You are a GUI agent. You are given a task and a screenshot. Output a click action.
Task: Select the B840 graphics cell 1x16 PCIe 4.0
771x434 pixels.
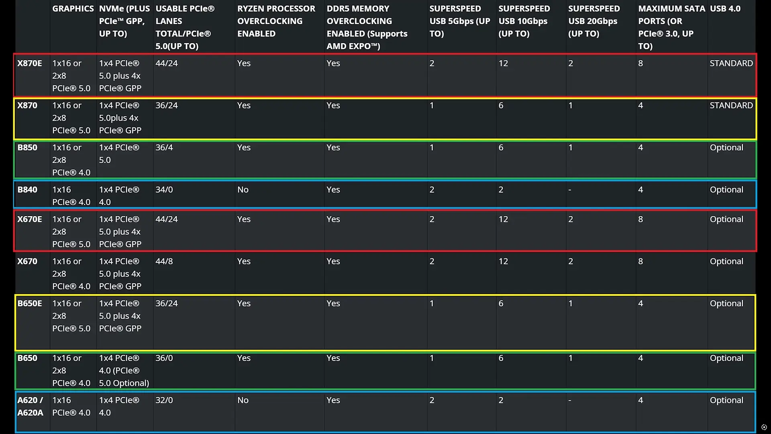(71, 196)
